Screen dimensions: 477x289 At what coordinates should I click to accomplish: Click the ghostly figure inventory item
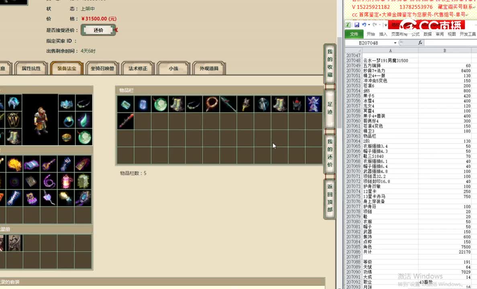click(x=263, y=104)
